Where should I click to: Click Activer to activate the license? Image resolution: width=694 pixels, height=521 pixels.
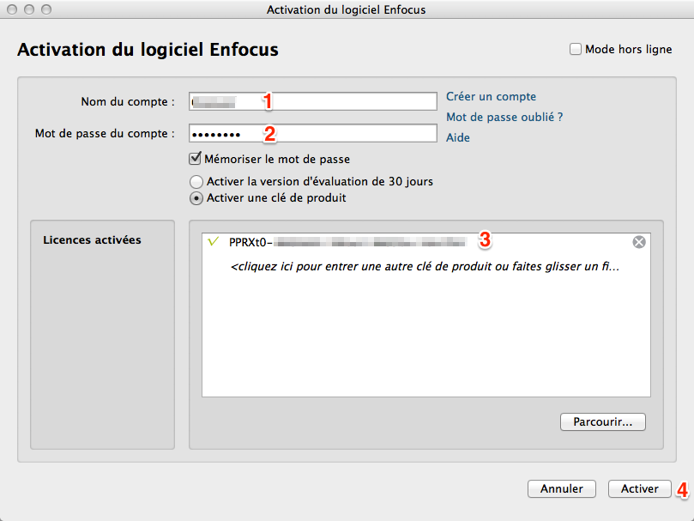point(640,488)
